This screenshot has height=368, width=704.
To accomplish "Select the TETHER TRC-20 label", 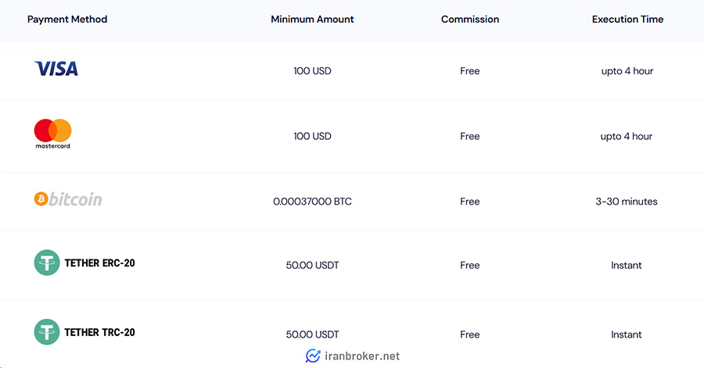I will [x=99, y=332].
